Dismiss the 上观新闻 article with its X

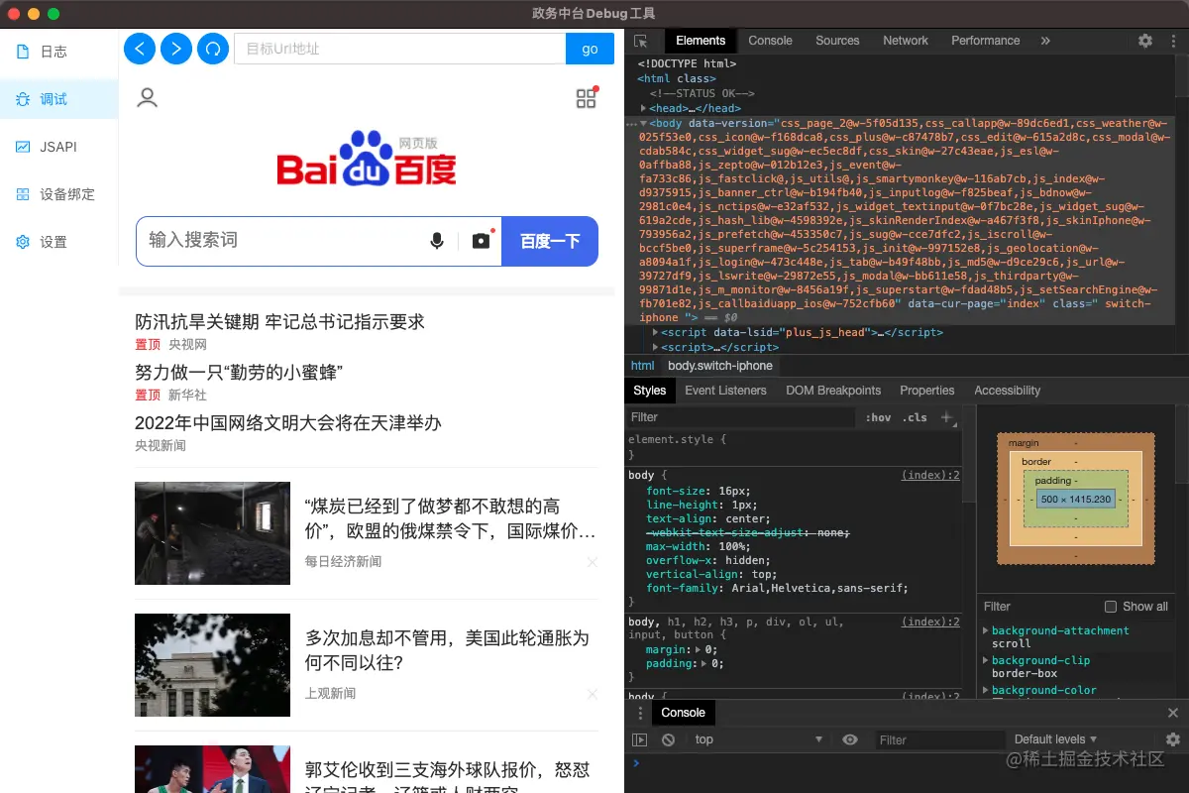pyautogui.click(x=593, y=694)
